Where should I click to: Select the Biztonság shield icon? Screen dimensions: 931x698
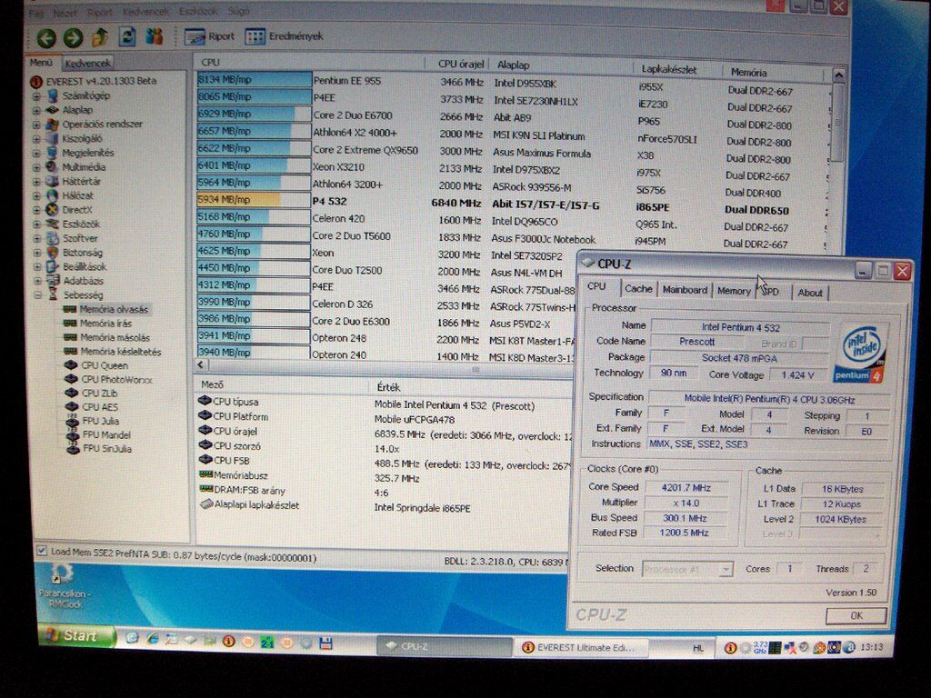(x=53, y=253)
